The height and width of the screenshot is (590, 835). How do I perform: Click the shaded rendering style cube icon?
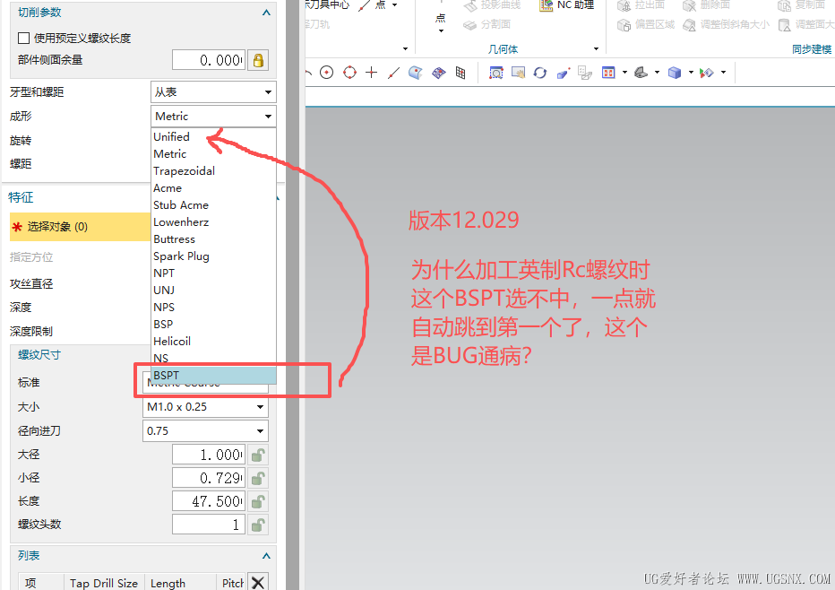pos(675,73)
